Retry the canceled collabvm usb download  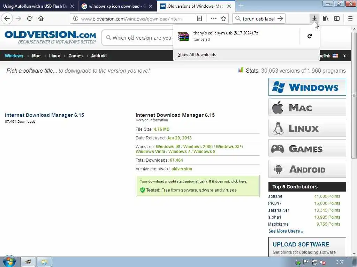point(310,36)
